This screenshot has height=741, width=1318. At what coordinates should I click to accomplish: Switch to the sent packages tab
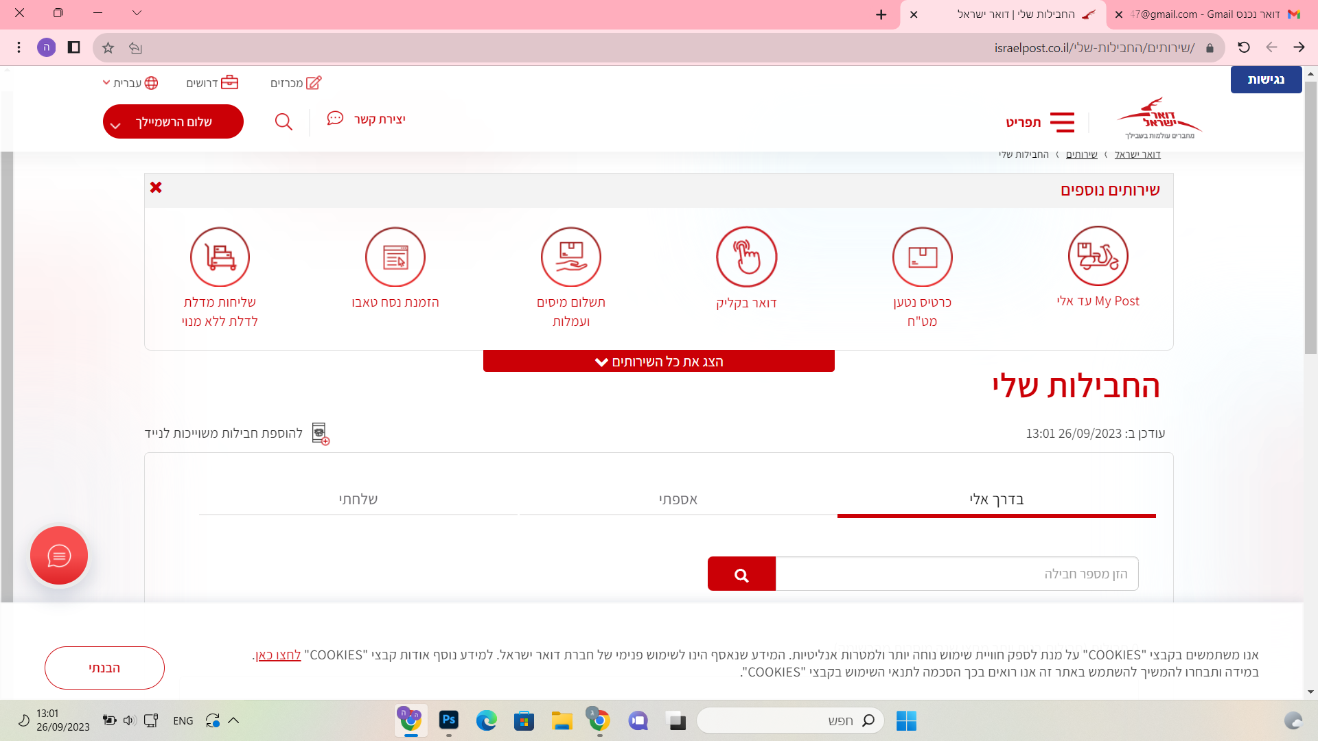[358, 499]
